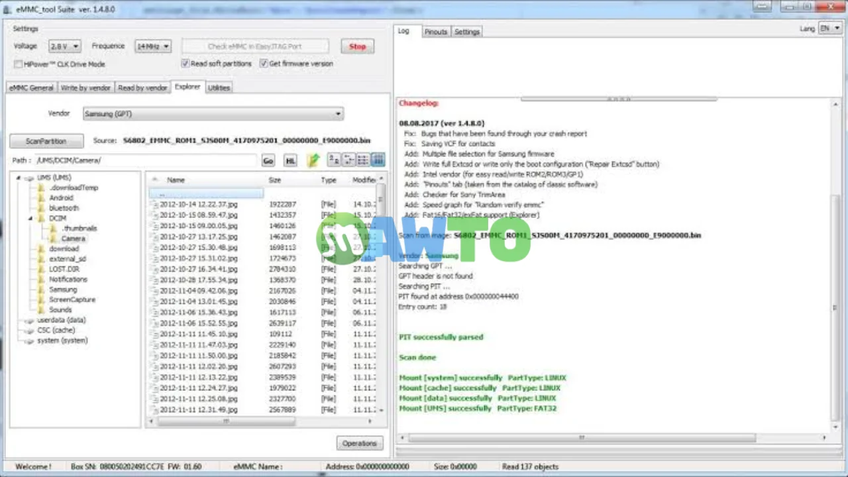Click the Operations button
The height and width of the screenshot is (477, 848).
(x=360, y=443)
